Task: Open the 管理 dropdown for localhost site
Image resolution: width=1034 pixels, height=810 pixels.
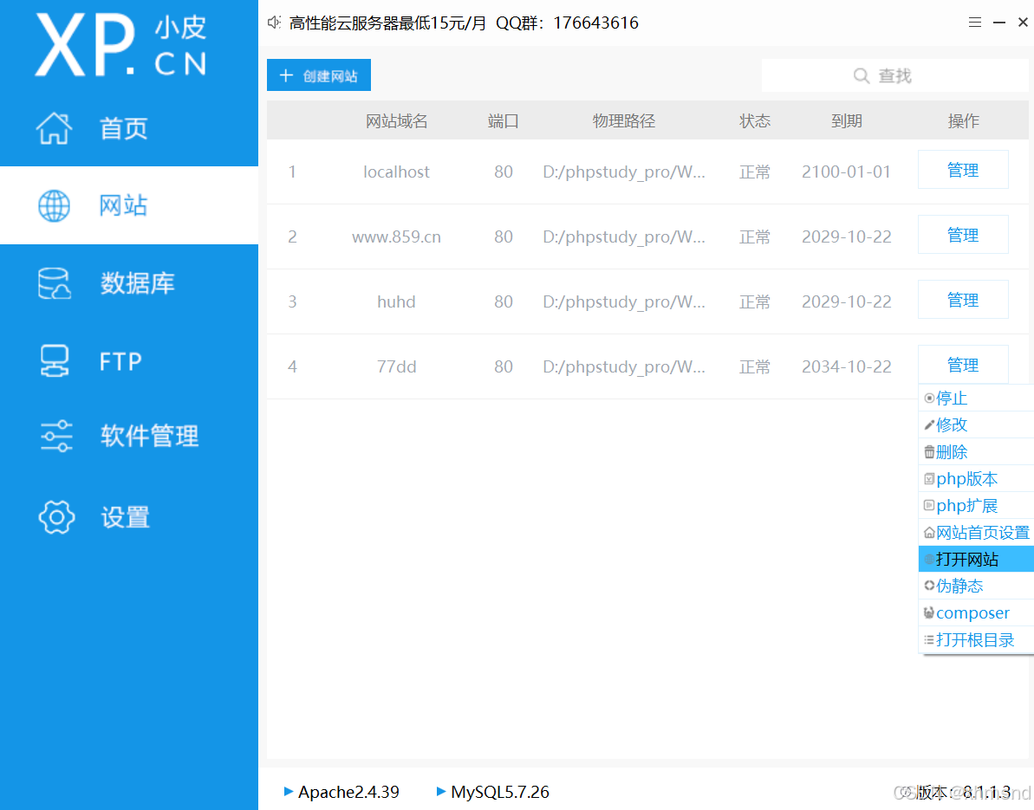Action: (963, 170)
